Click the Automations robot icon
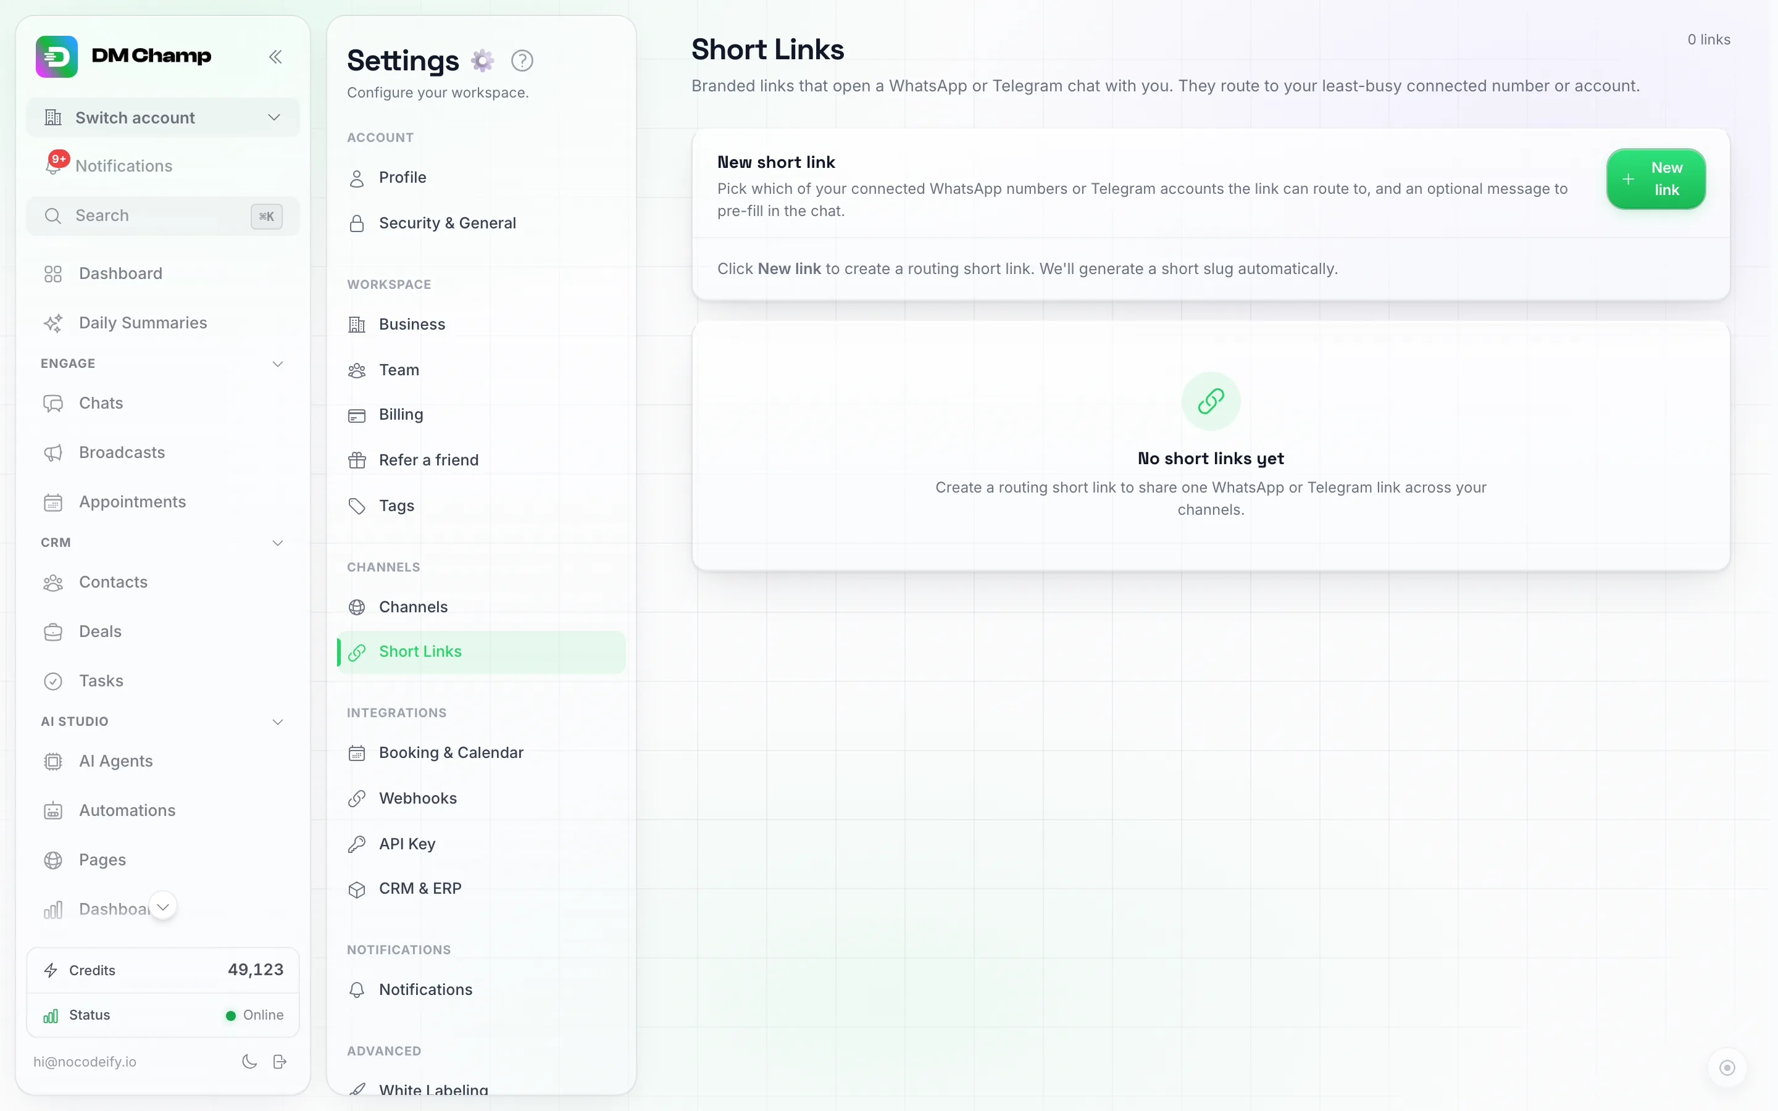 click(53, 810)
